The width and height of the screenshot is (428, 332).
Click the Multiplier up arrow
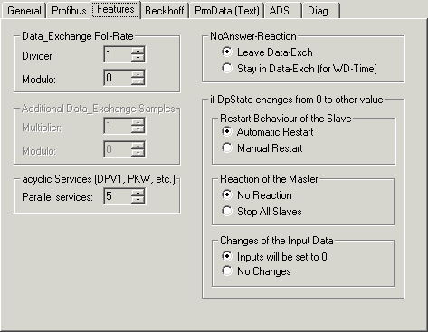[x=138, y=122]
